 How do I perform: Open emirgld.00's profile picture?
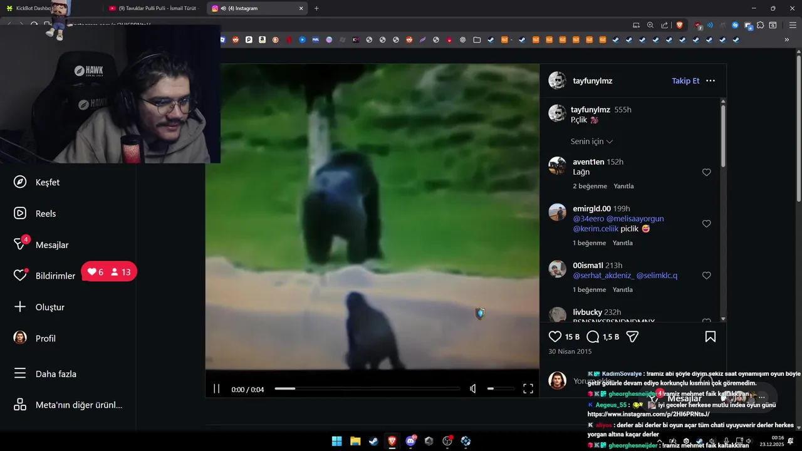click(557, 212)
